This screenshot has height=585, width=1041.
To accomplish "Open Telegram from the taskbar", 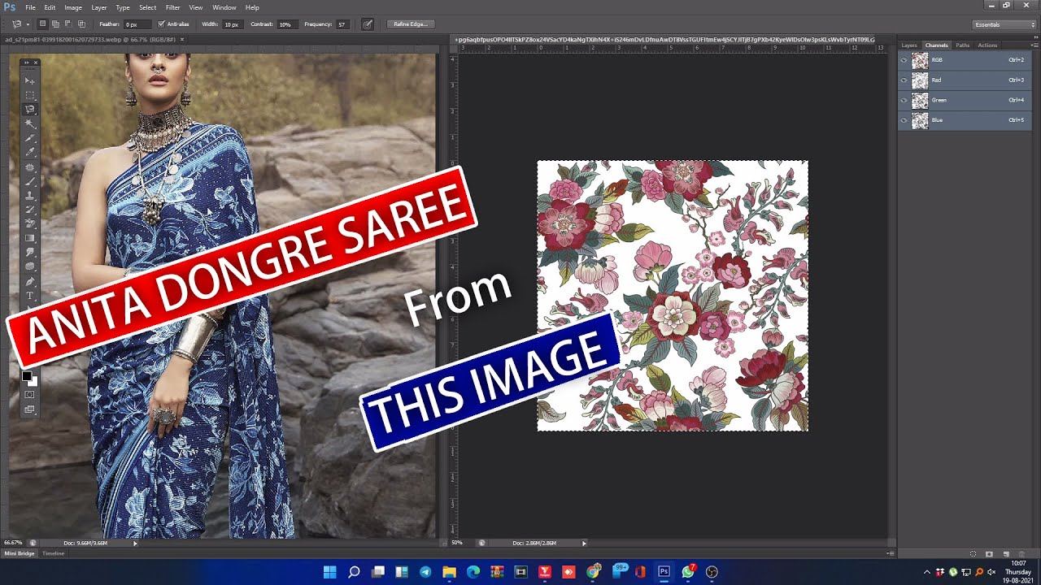I will point(425,572).
